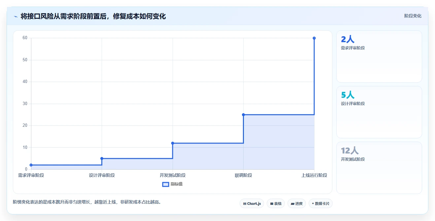Screen dimensions: 435x221
Task: Click the y-axis tick label 20
Action: click(x=25, y=125)
